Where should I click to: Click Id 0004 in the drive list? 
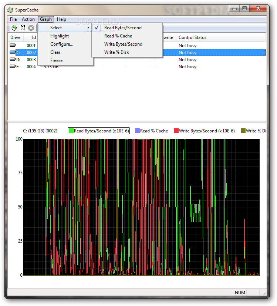point(31,66)
